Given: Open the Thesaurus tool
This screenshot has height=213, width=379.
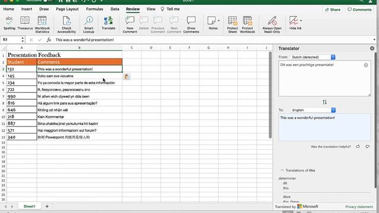Looking at the screenshot, I should 25,23.
